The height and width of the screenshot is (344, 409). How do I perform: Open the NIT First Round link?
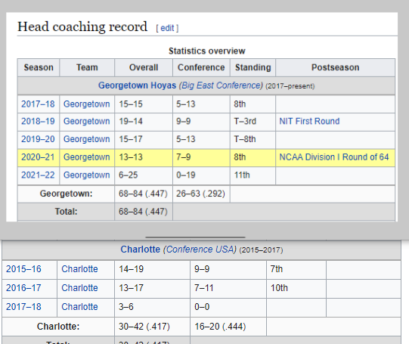(309, 121)
